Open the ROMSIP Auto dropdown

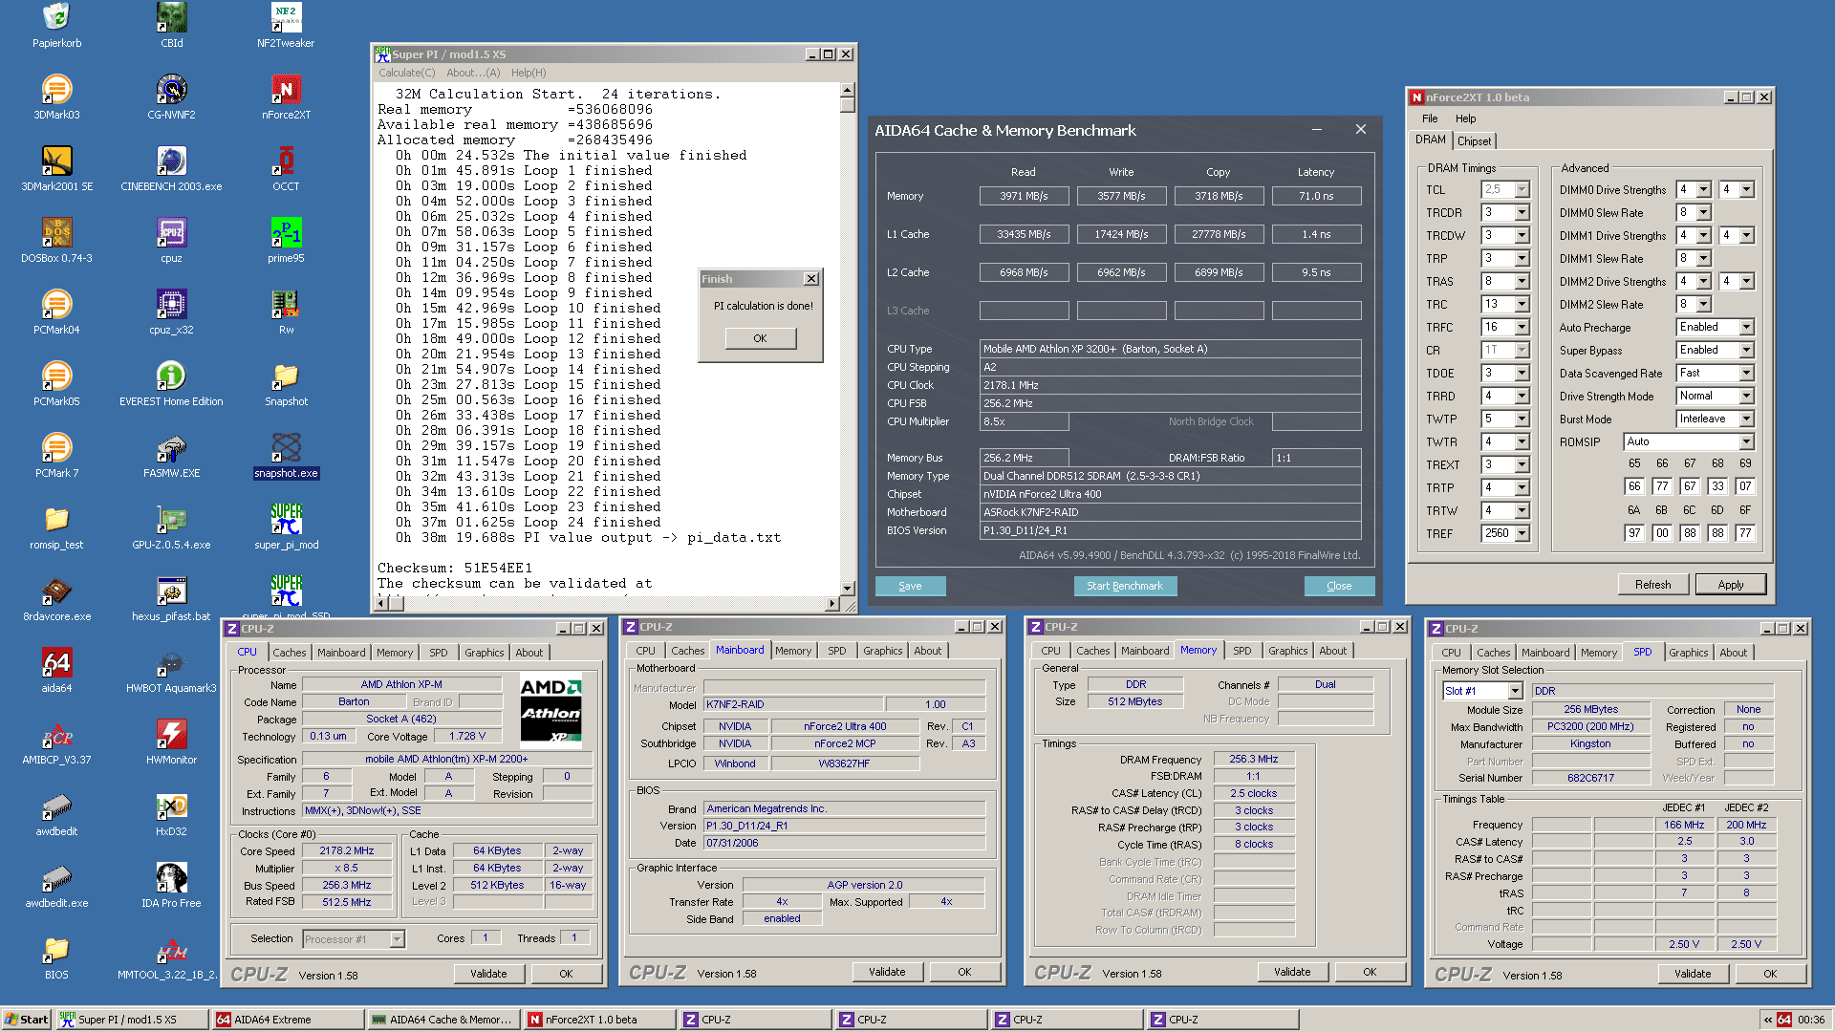click(1746, 441)
